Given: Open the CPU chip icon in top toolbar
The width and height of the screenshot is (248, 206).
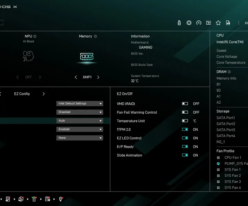Looking at the screenshot, I should tap(189, 23).
